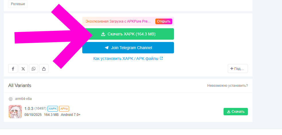Screen dimensions: 282x135
Task: Share the page via WhatsApp
Action: [34, 68]
